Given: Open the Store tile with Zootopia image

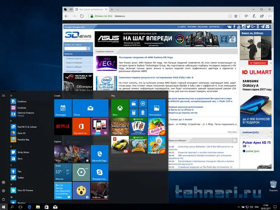Looking at the screenshot, I should 72,154.
